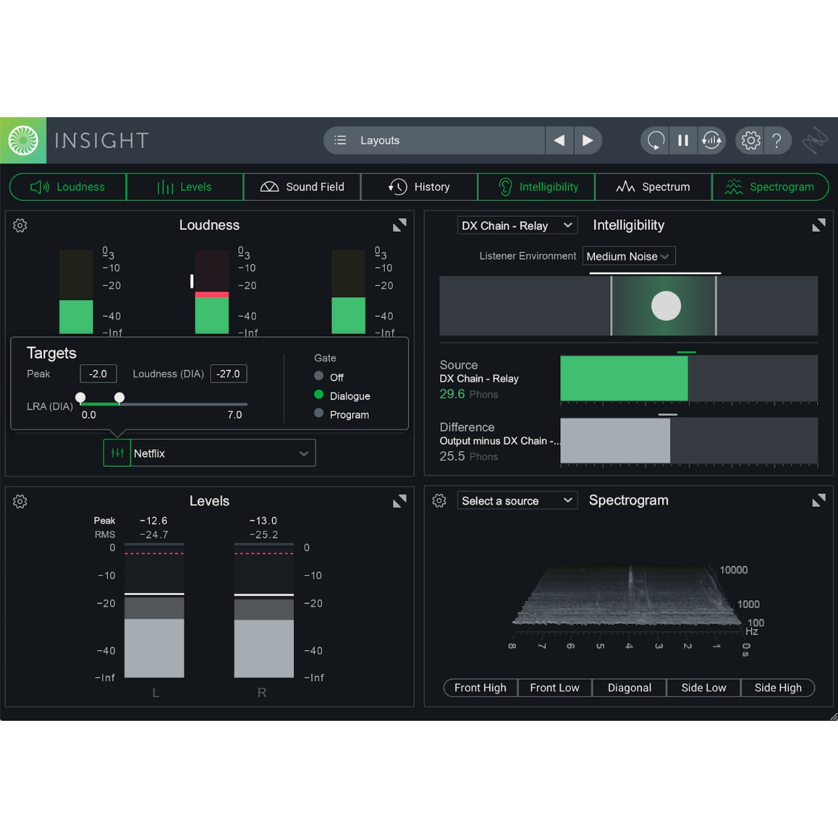Screen dimensions: 838x838
Task: Select the Off gate option
Action: coord(319,376)
